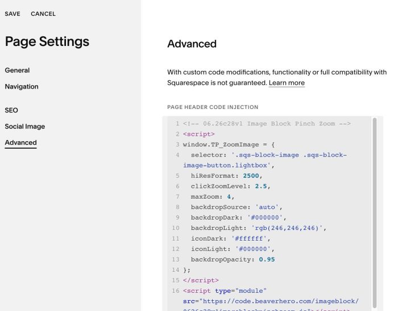Click the iconDark '#ffffff' value
The image size is (398, 311).
click(249, 238)
